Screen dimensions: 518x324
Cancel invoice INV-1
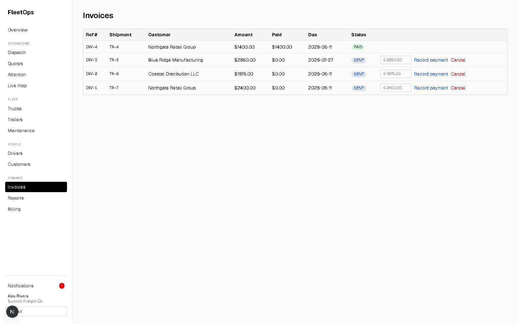tap(458, 88)
